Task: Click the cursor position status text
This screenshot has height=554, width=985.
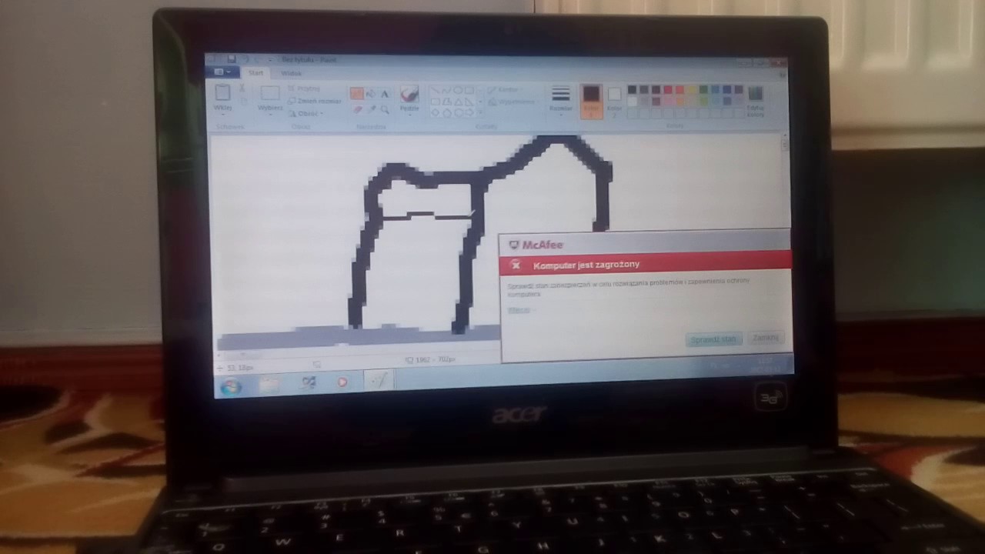Action: click(240, 369)
